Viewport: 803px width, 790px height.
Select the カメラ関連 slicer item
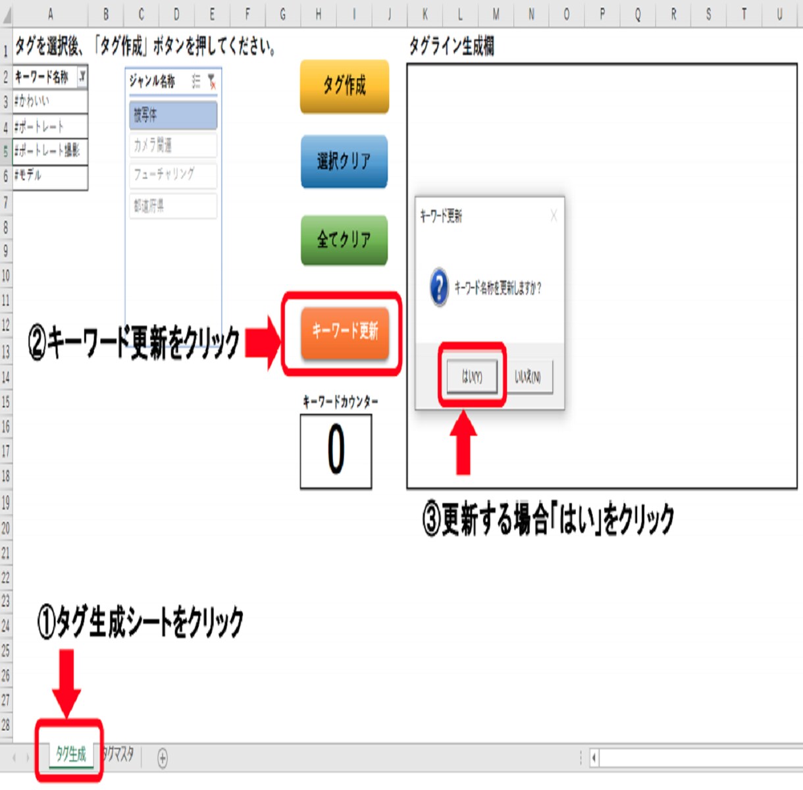(x=173, y=145)
